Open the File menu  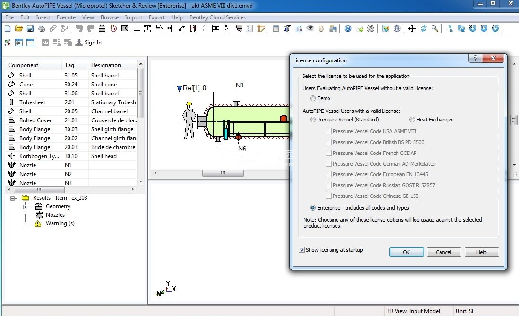[9, 17]
